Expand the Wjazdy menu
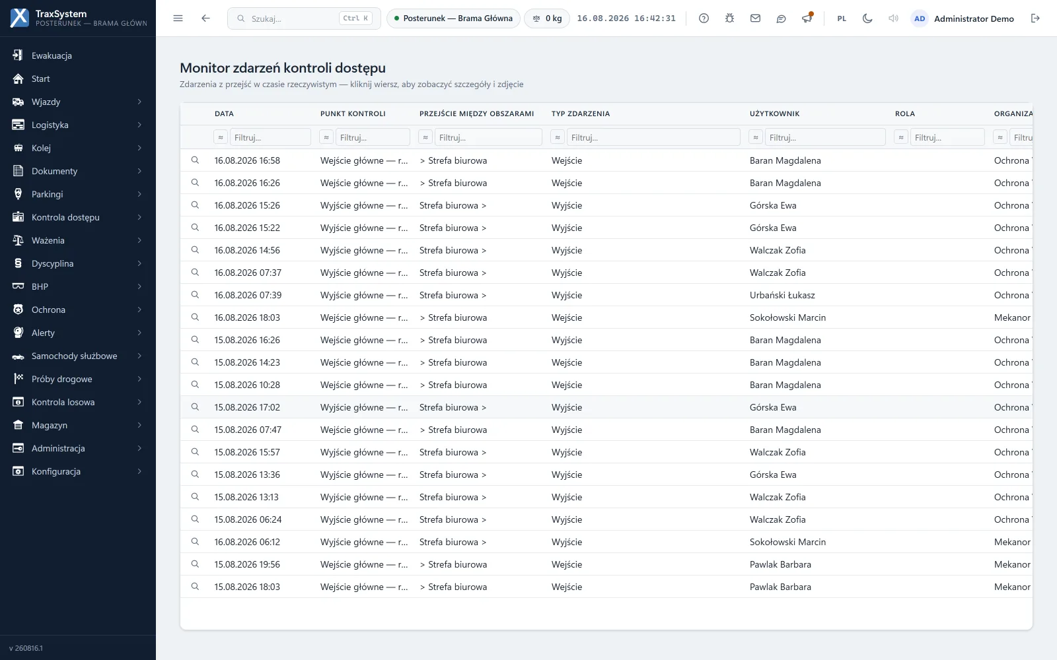 pos(78,102)
